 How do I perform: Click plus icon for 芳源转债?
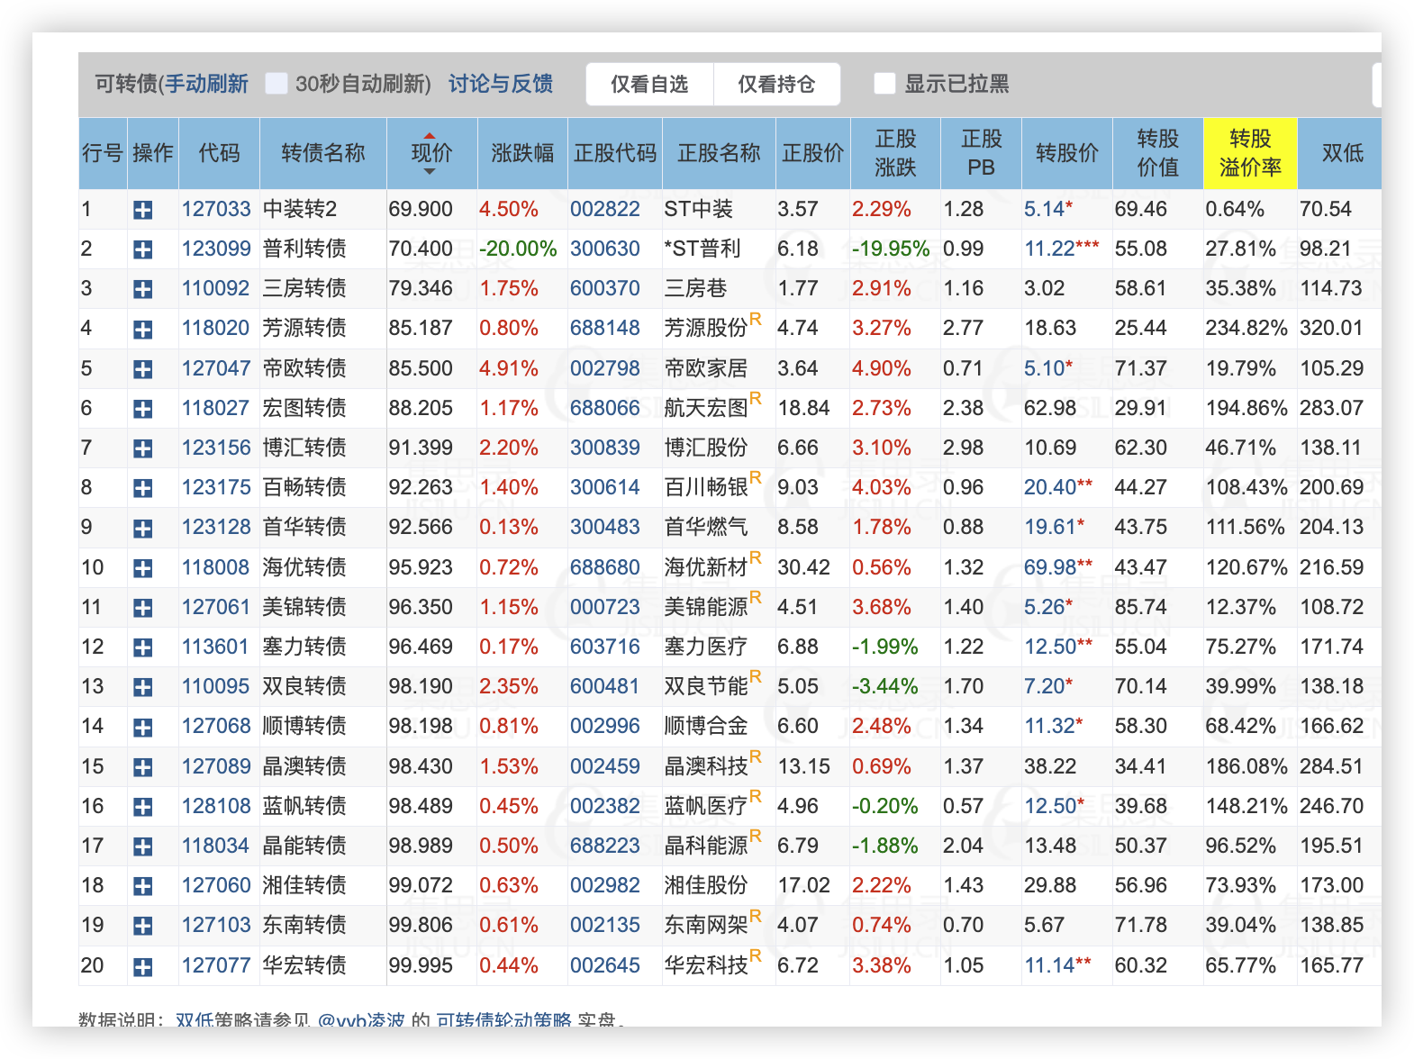(x=142, y=330)
